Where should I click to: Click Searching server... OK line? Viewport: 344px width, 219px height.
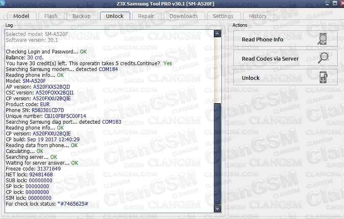31,157
